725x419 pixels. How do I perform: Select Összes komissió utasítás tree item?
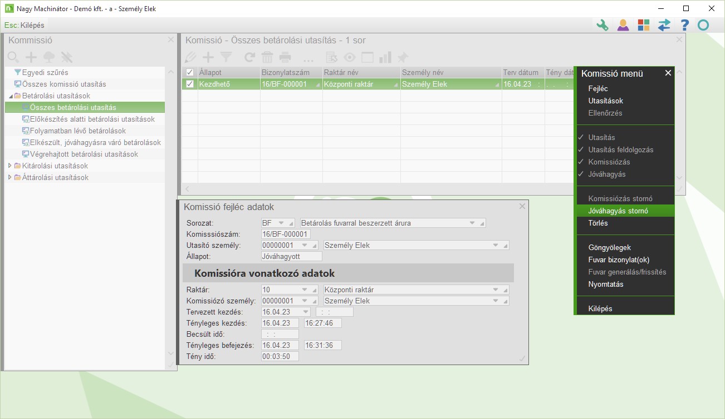pos(64,84)
